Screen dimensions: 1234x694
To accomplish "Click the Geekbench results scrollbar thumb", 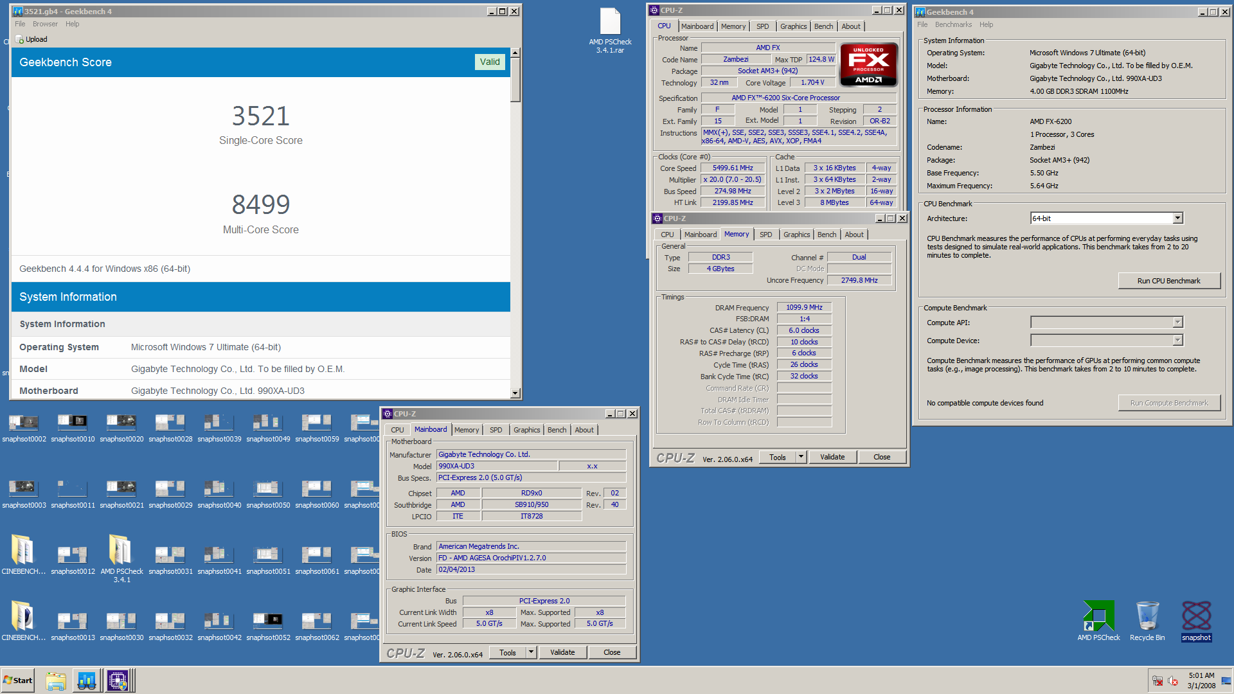I will pyautogui.click(x=515, y=80).
